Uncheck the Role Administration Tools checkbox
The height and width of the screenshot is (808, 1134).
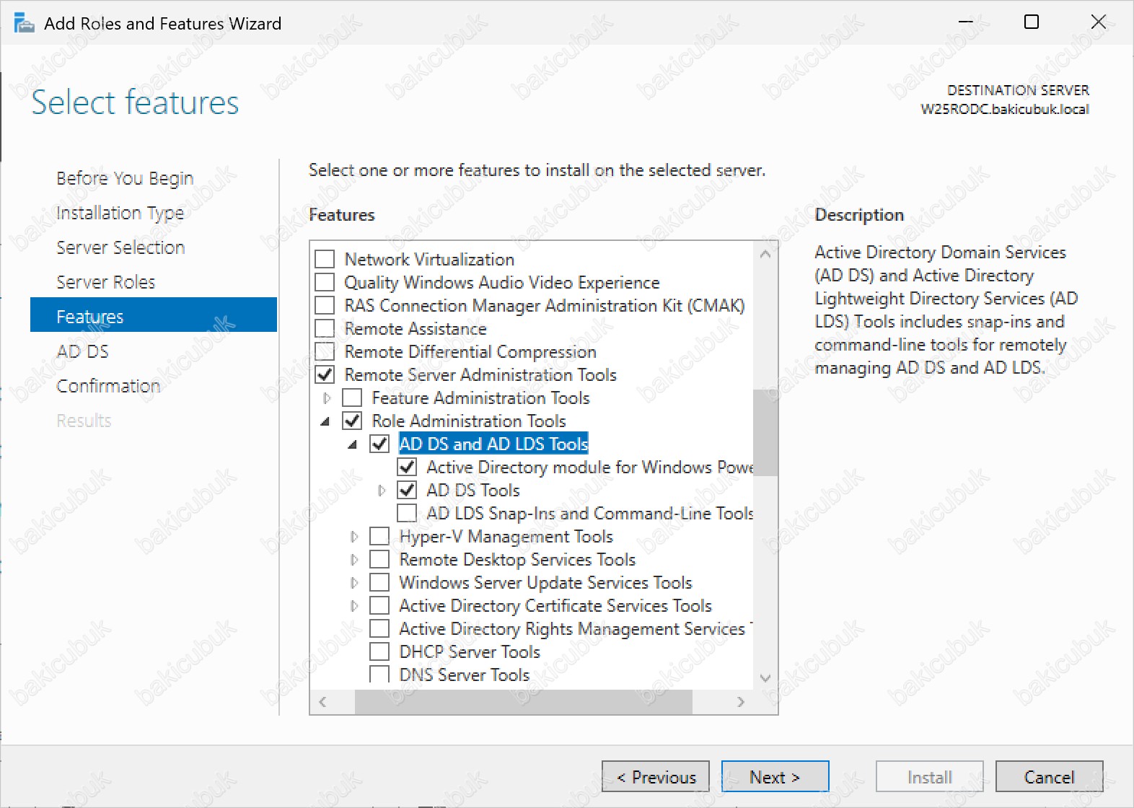click(352, 421)
